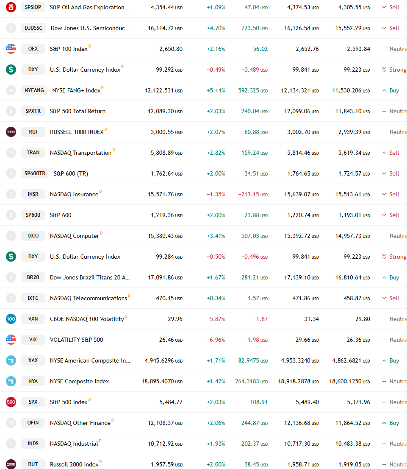
Task: Click the SP600TR ticker badge
Action: [35, 173]
